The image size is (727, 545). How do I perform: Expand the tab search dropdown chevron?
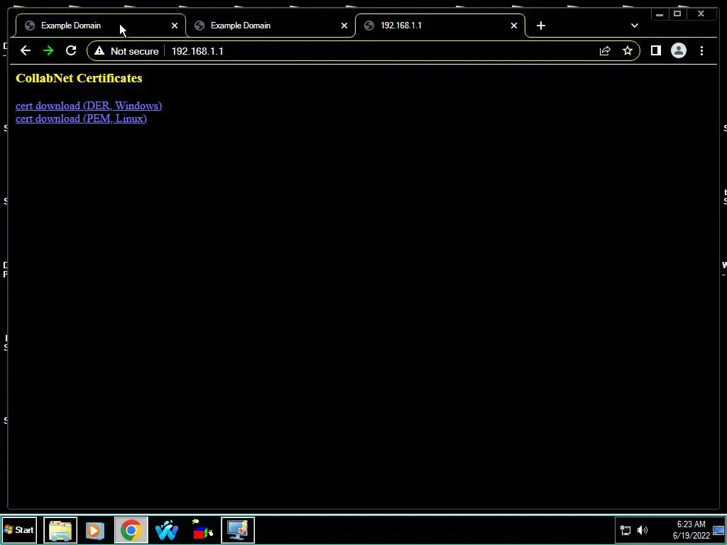point(634,26)
